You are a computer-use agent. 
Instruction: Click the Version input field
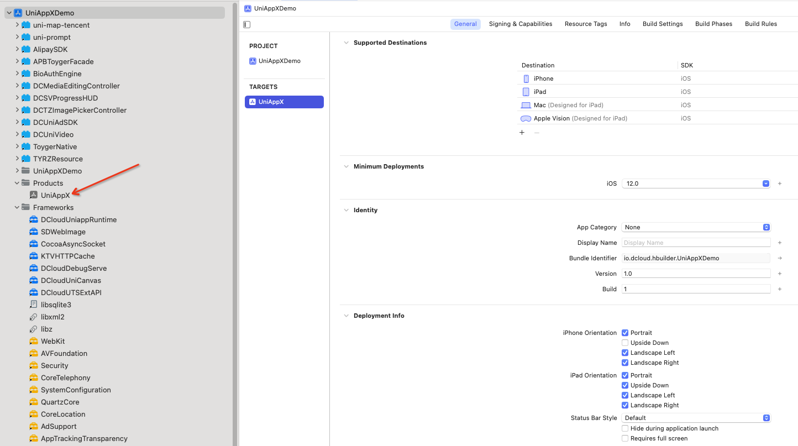coord(696,274)
